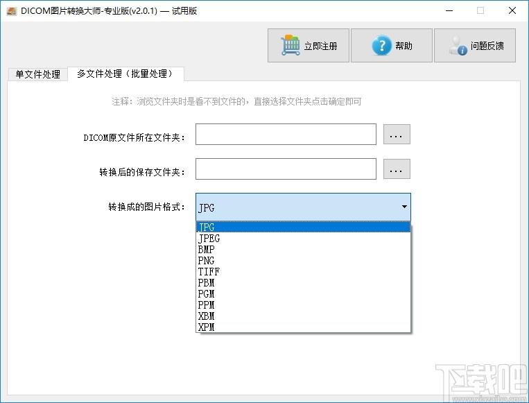This screenshot has width=529, height=403.
Task: Click the app icon in the title bar
Action: click(12, 11)
